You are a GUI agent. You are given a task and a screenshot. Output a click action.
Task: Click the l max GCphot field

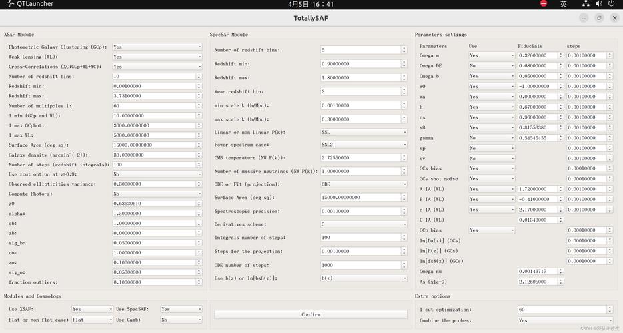(157, 125)
